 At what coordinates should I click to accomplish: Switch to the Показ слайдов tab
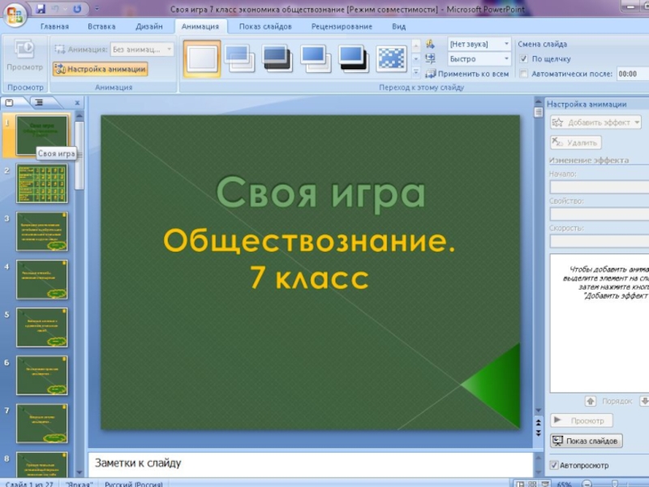(x=265, y=27)
